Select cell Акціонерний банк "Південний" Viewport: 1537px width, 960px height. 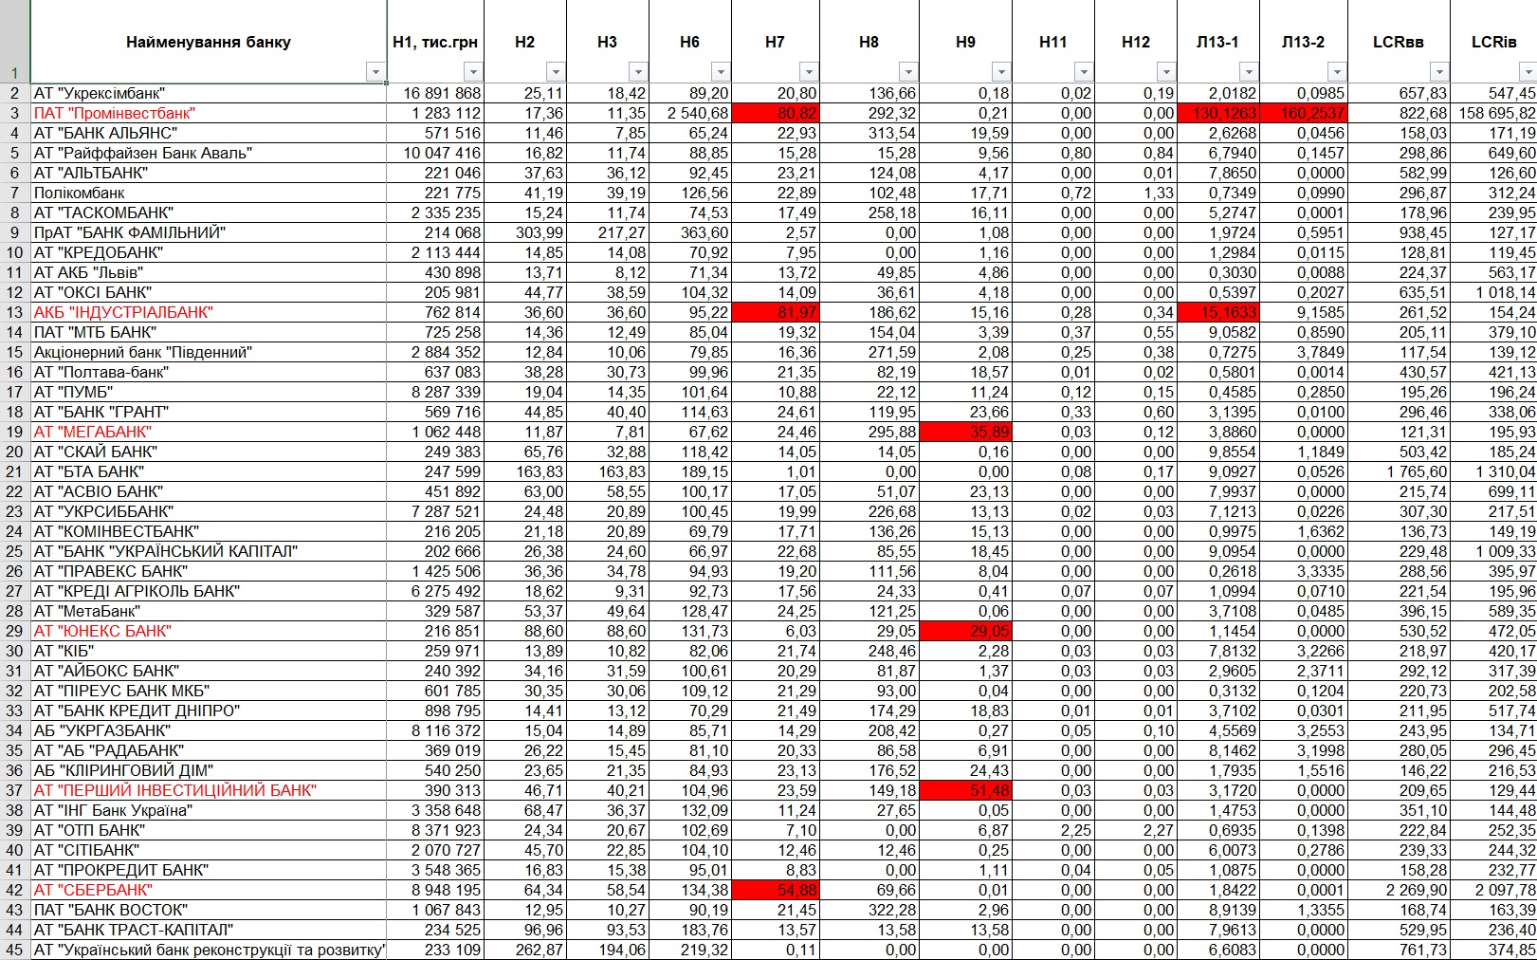coord(209,352)
